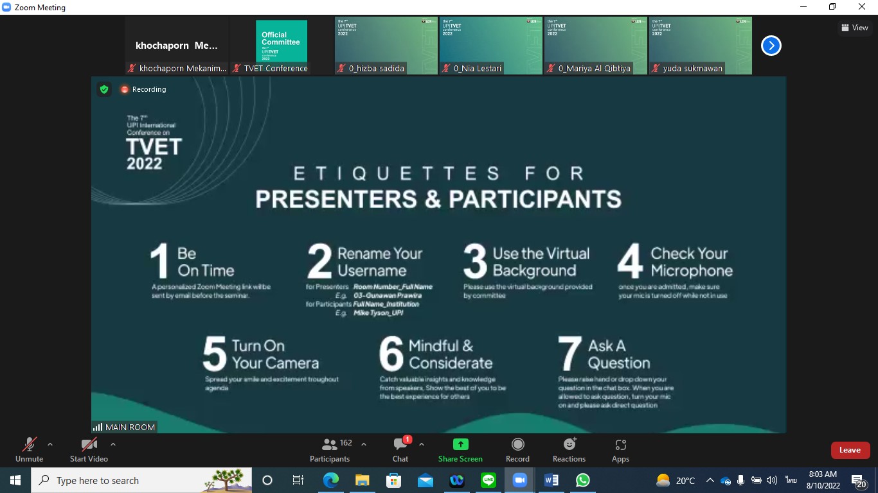Open the Participants panel
The width and height of the screenshot is (878, 493).
click(x=330, y=450)
